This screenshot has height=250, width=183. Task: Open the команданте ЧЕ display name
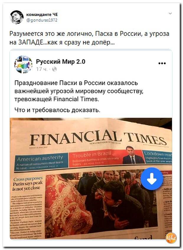pos(42,15)
